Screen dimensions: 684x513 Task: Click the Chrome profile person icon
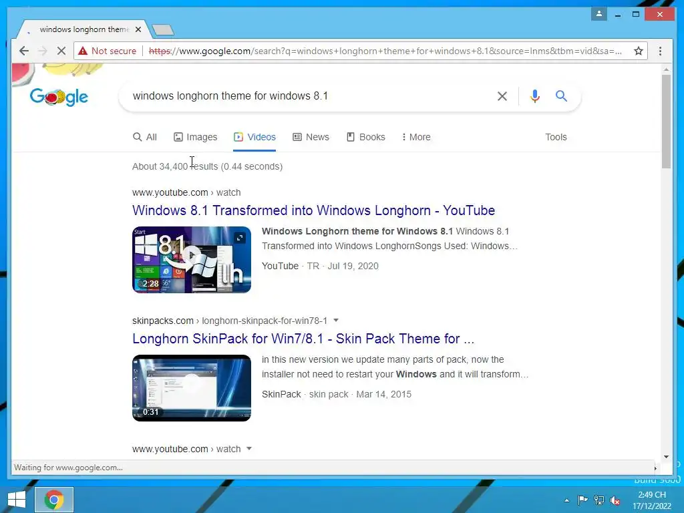click(599, 14)
